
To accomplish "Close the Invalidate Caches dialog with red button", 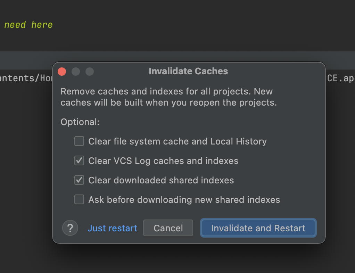I will pos(62,72).
